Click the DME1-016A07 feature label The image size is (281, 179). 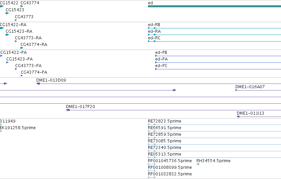250,87
